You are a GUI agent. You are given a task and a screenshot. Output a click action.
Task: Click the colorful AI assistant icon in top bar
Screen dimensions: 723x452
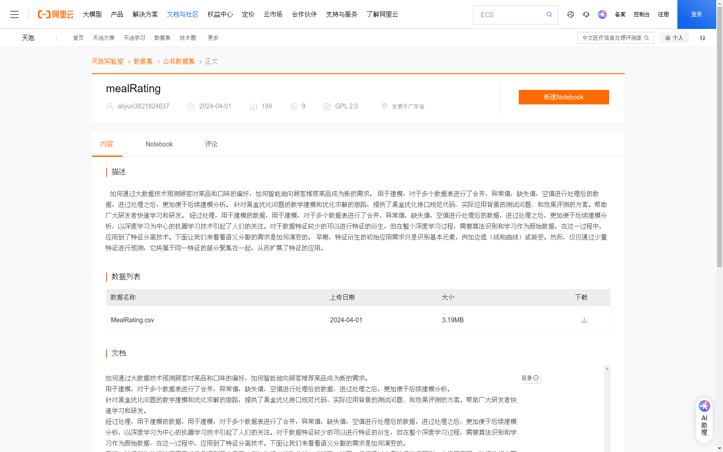pyautogui.click(x=602, y=14)
